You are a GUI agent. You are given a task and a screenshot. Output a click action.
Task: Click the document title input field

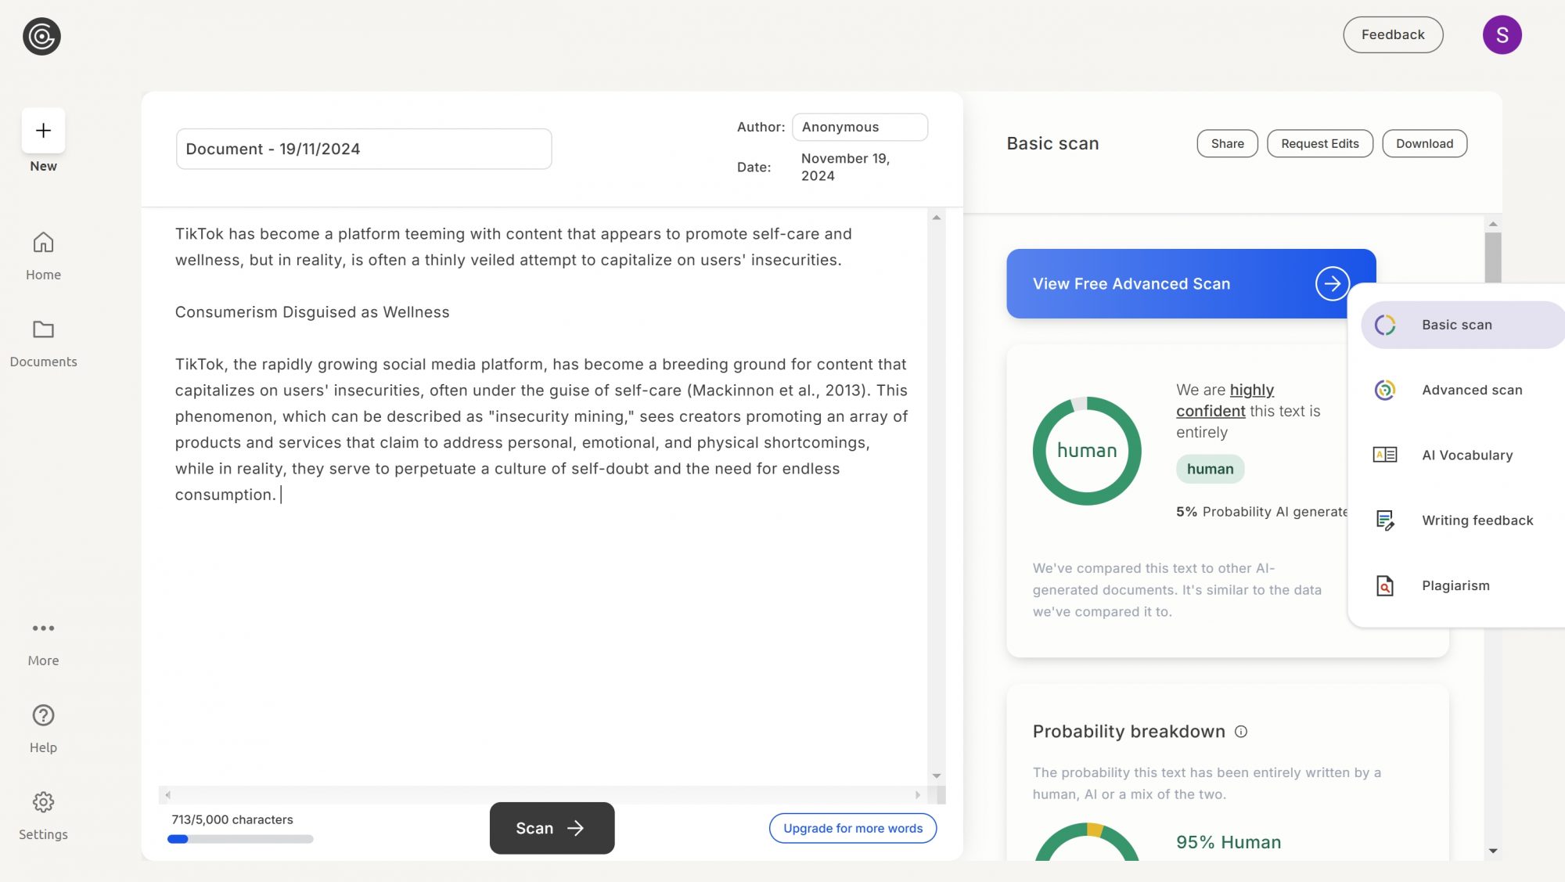364,149
